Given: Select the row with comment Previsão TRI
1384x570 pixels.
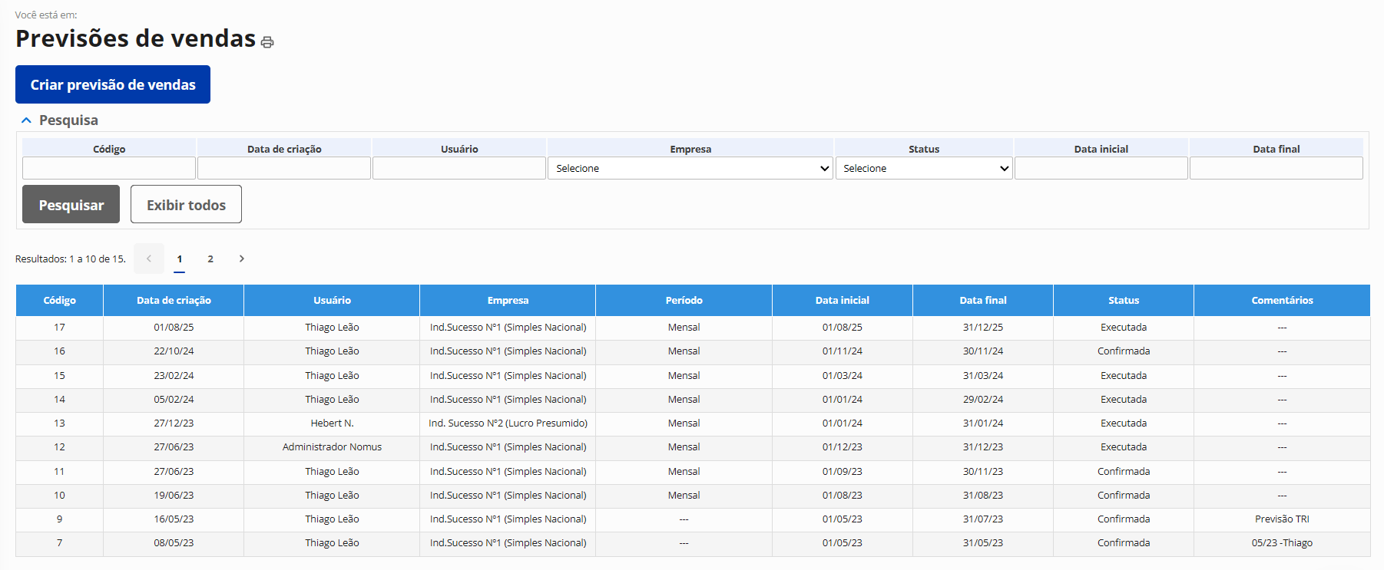Looking at the screenshot, I should coord(1281,519).
